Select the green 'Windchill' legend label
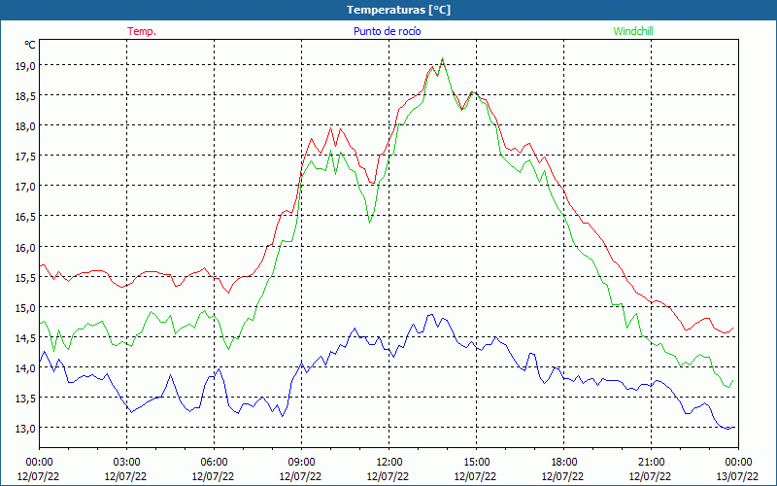The width and height of the screenshot is (777, 486). (633, 31)
